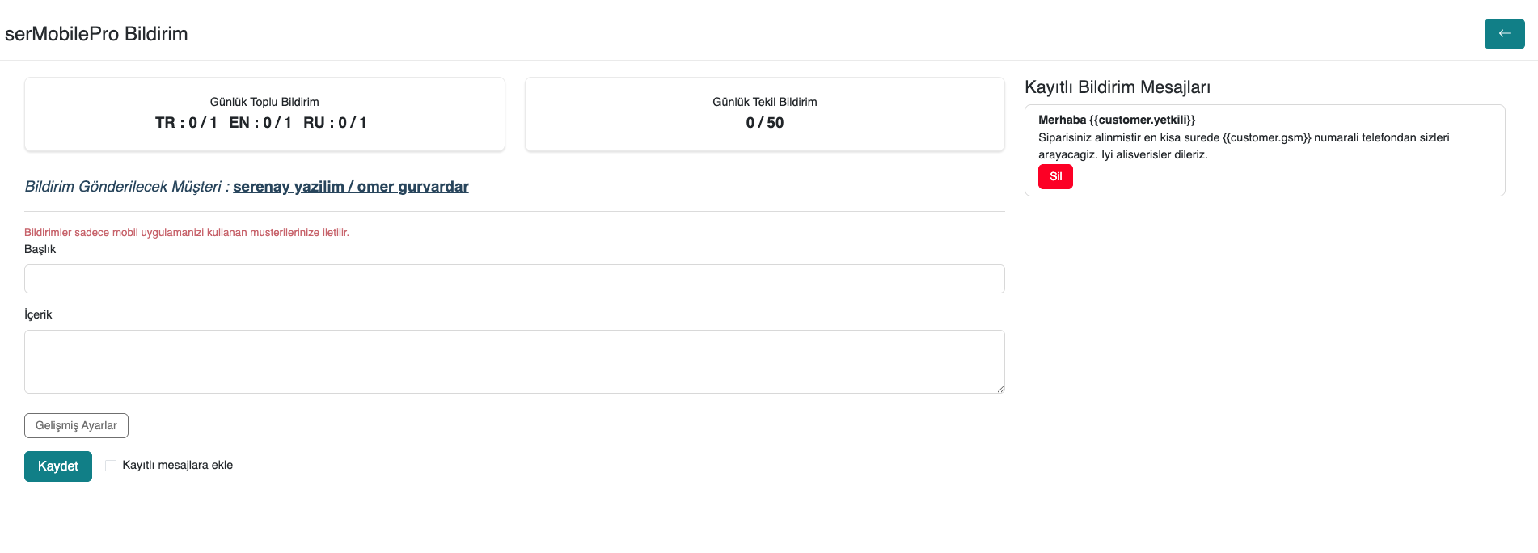Click the Günlük Tekil Bildirim card title

tap(764, 102)
